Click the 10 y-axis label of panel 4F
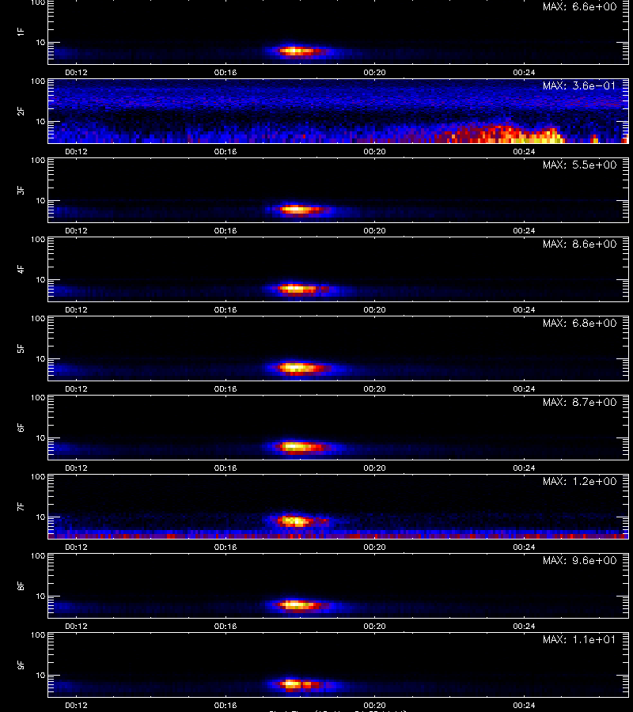Image resolution: width=633 pixels, height=712 pixels. point(40,280)
